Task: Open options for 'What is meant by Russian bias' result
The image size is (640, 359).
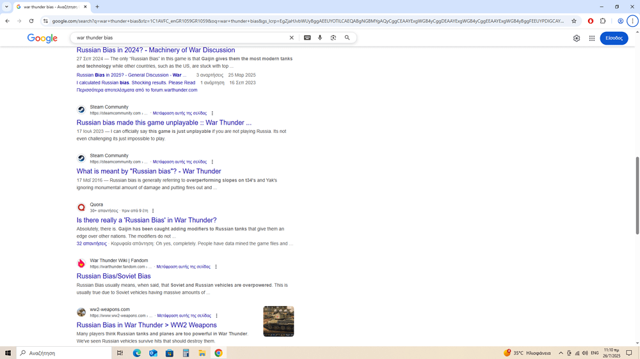Action: 212,162
